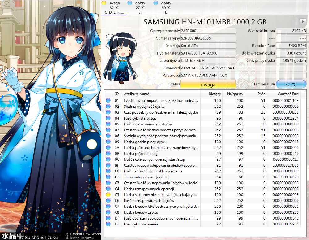Click the status circle of attribute C3
Image resolution: width=309 pixels, height=240 pixels.
pyautogui.click(x=108, y=183)
